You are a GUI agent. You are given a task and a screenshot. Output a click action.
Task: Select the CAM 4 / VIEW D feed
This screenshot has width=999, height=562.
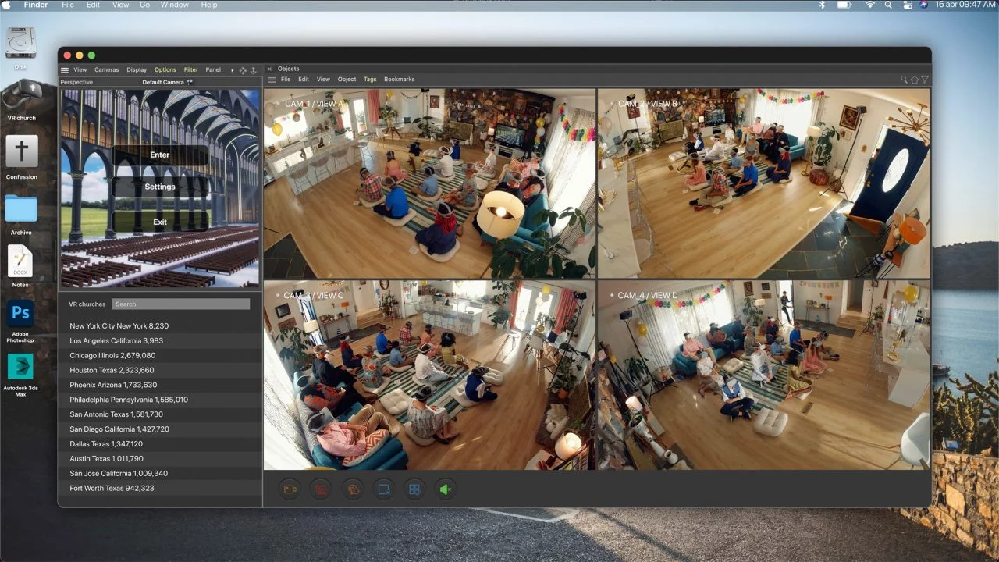click(763, 375)
